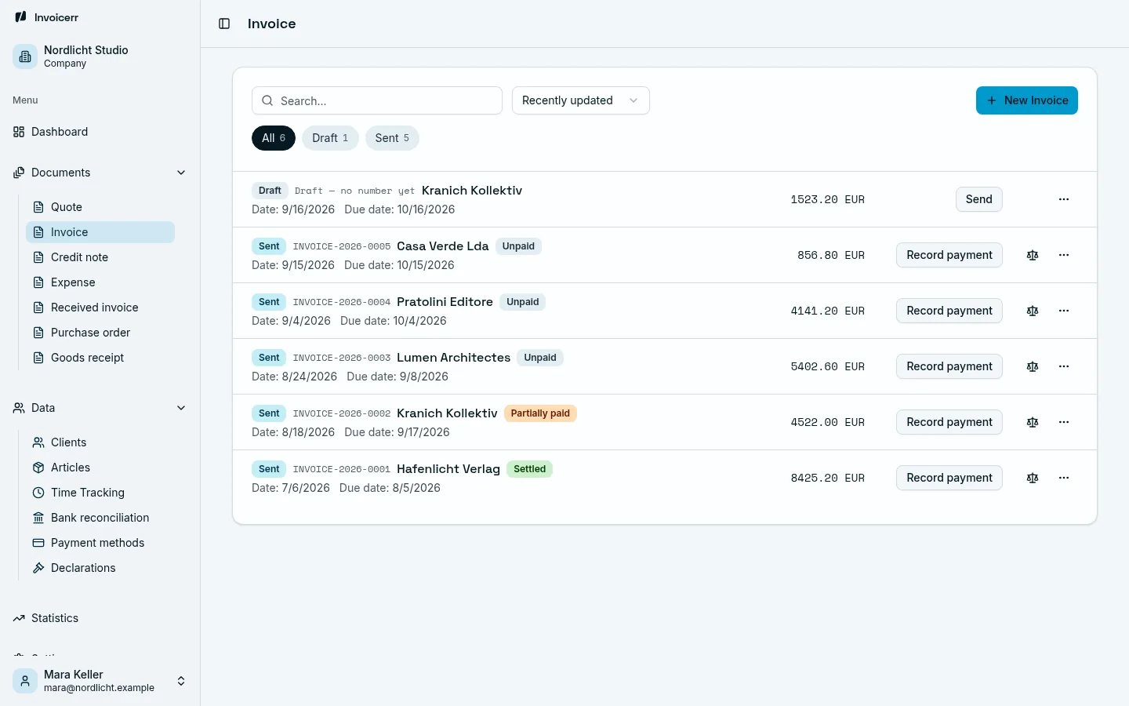
Task: Open scales icon for Pratolini Editore invoice
Action: coord(1033,311)
